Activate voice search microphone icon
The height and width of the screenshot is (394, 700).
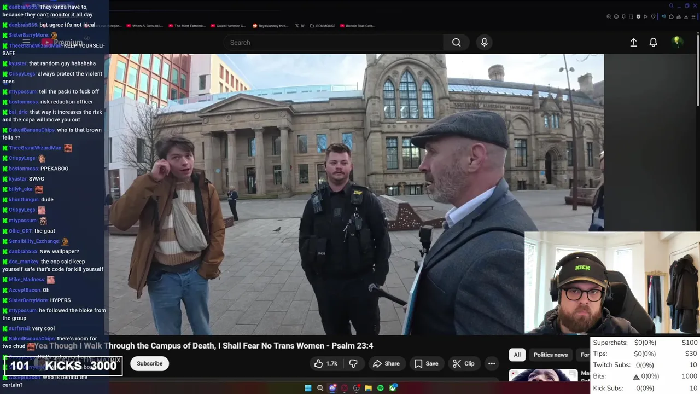484,42
